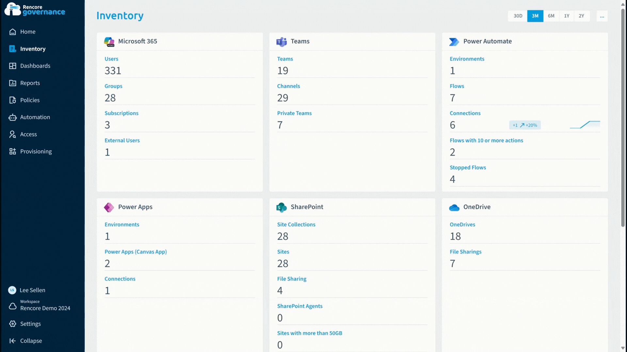Open Automation robot icon
The height and width of the screenshot is (352, 627).
12,117
